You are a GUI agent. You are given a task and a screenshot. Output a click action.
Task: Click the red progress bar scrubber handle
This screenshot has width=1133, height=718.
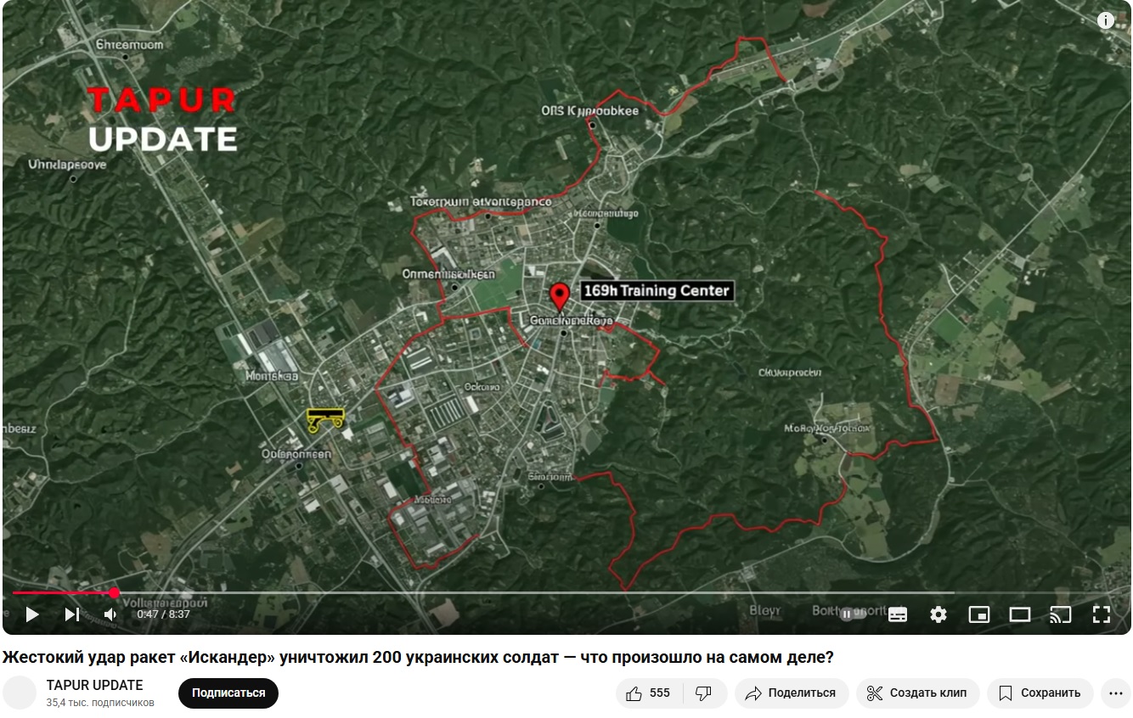[x=115, y=593]
